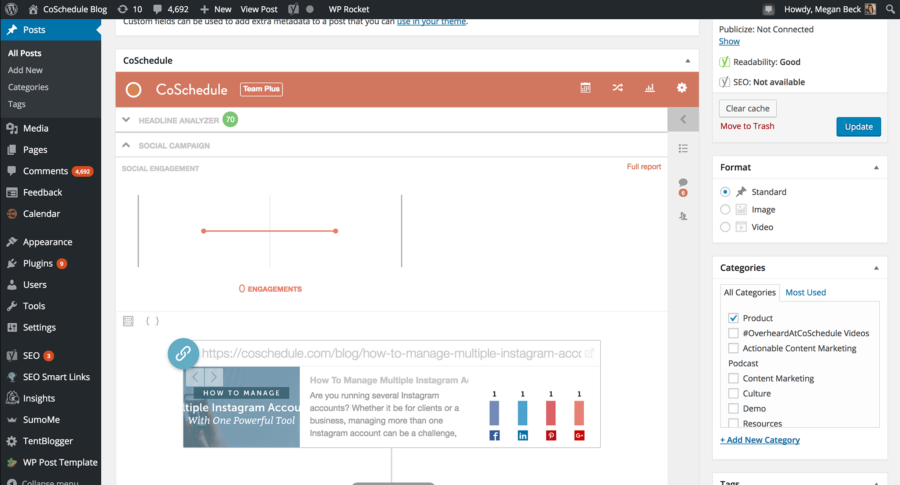Uncheck the Product category
Screen dimensions: 900x485
click(733, 318)
